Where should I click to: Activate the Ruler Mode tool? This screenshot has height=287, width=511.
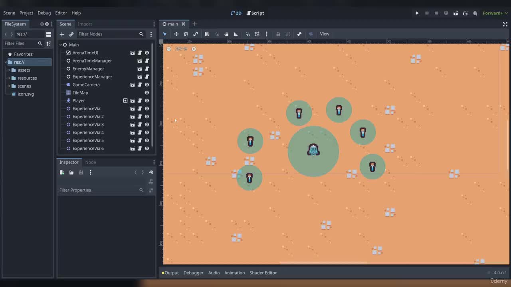tap(236, 34)
